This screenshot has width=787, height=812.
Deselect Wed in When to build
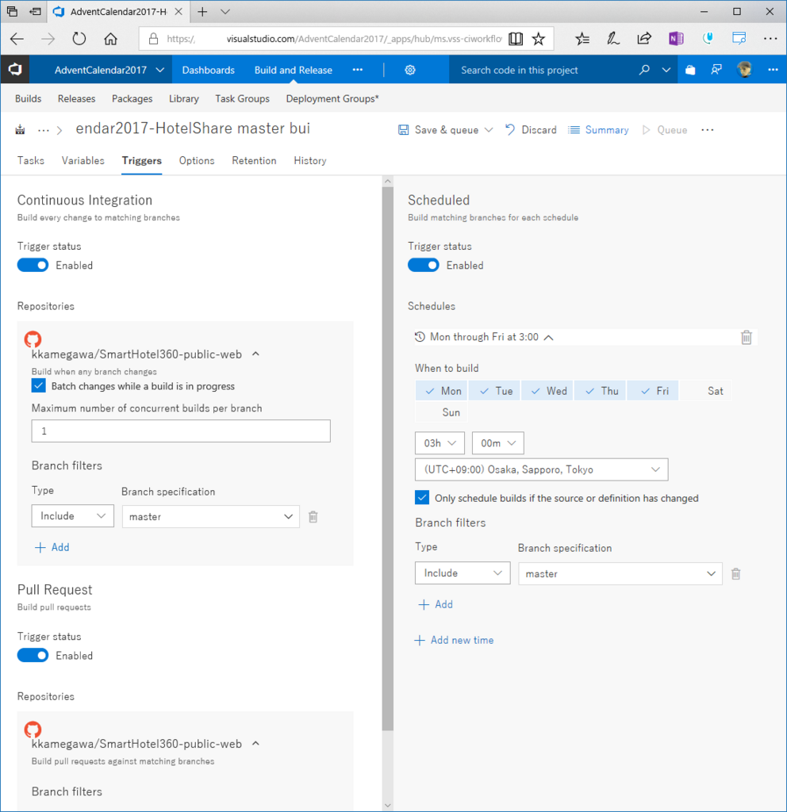click(x=547, y=391)
